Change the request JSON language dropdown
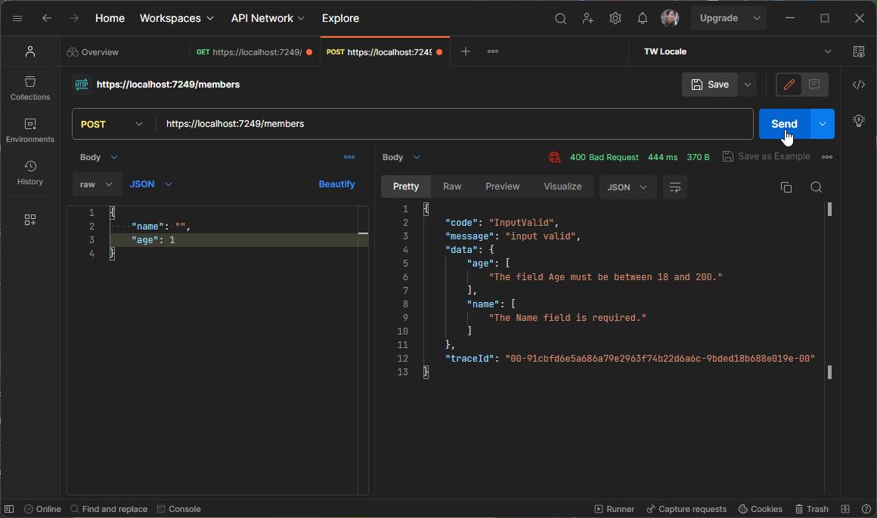Screen dimensions: 877x518 coord(151,184)
